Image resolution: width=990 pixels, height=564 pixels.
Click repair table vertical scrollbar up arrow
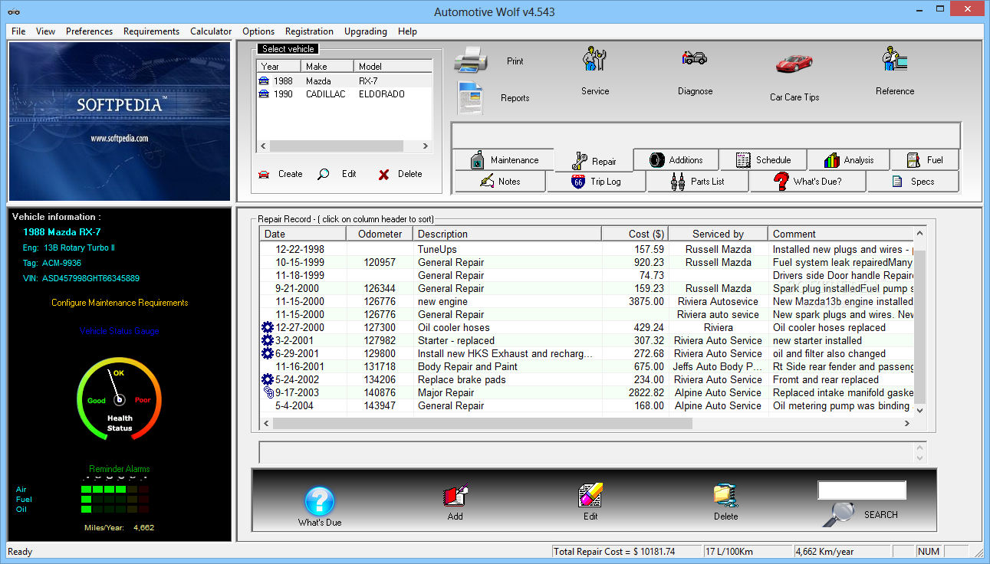click(x=920, y=234)
